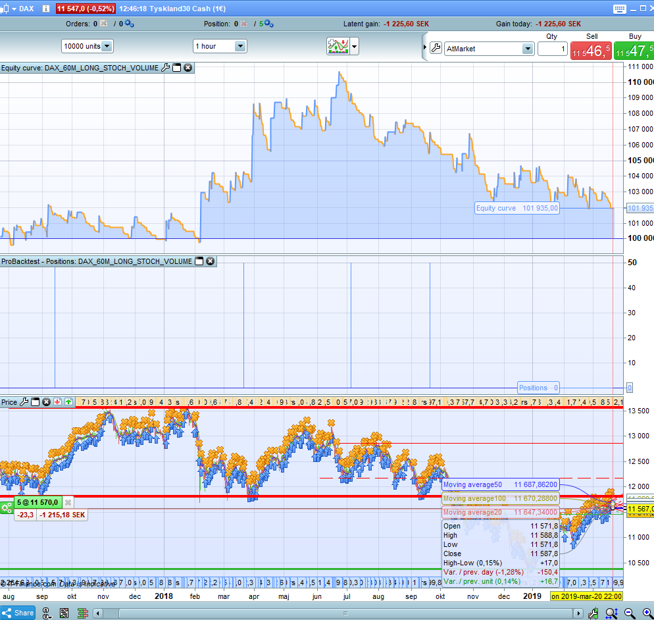Screen dimensions: 654x620
Task: Click the Qty input field
Action: (552, 49)
